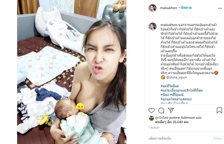This screenshot has width=224, height=144.
Task: Open the #แม่ที่ไม่มีแม่ hashtag
Action: click(x=170, y=86)
